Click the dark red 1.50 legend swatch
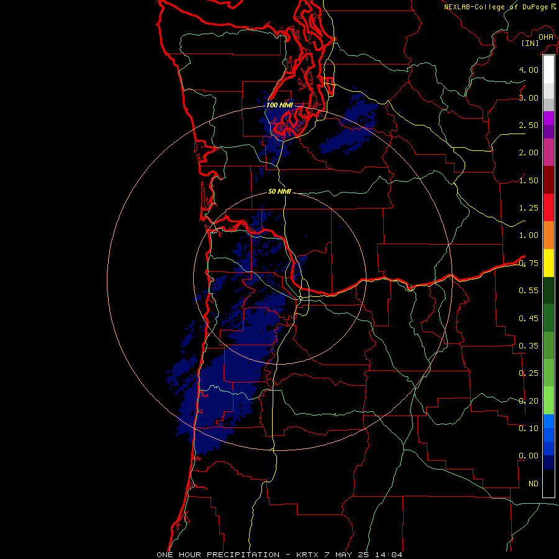The image size is (559, 559). [x=548, y=180]
